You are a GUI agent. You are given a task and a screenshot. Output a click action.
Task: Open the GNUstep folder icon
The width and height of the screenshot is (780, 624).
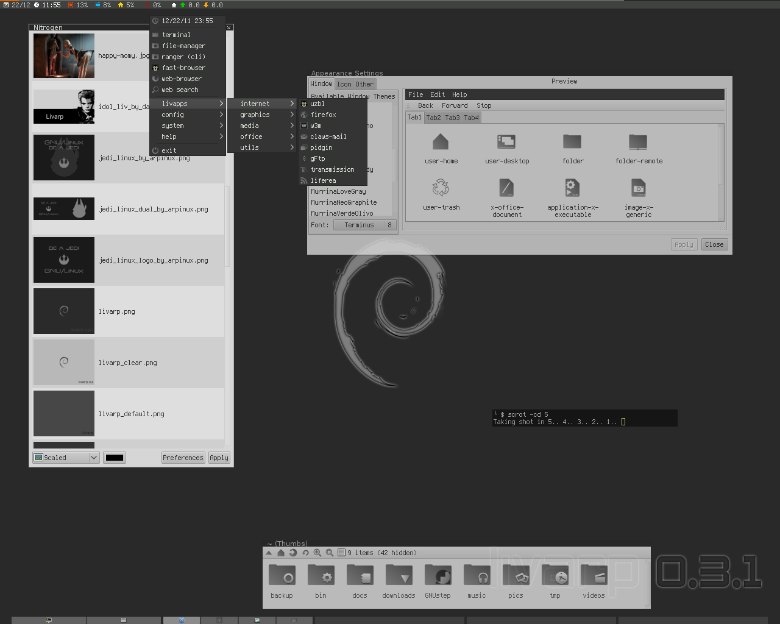pyautogui.click(x=438, y=575)
